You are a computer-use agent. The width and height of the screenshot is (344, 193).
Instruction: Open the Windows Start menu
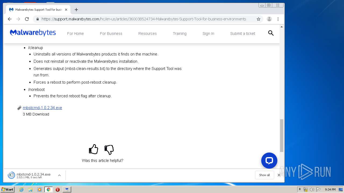click(7, 190)
